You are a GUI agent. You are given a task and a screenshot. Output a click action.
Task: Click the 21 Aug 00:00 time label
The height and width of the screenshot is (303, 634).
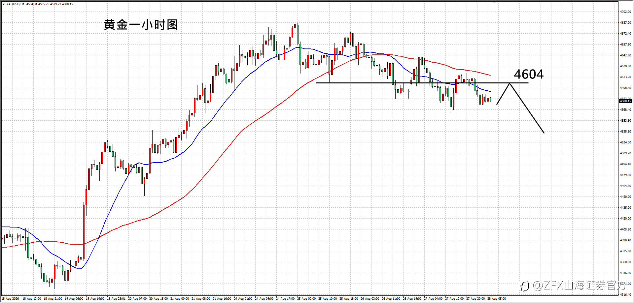[x=180, y=299]
